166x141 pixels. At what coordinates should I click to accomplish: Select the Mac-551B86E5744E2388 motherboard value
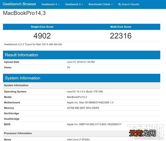(x=90, y=103)
